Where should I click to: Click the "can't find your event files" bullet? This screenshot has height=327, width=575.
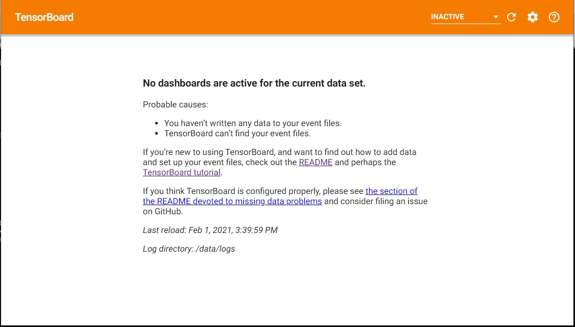237,134
